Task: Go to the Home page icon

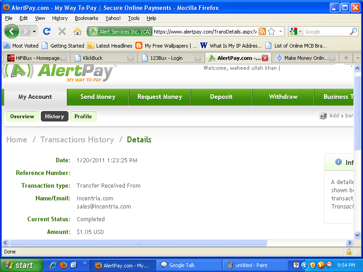Action: point(78,31)
